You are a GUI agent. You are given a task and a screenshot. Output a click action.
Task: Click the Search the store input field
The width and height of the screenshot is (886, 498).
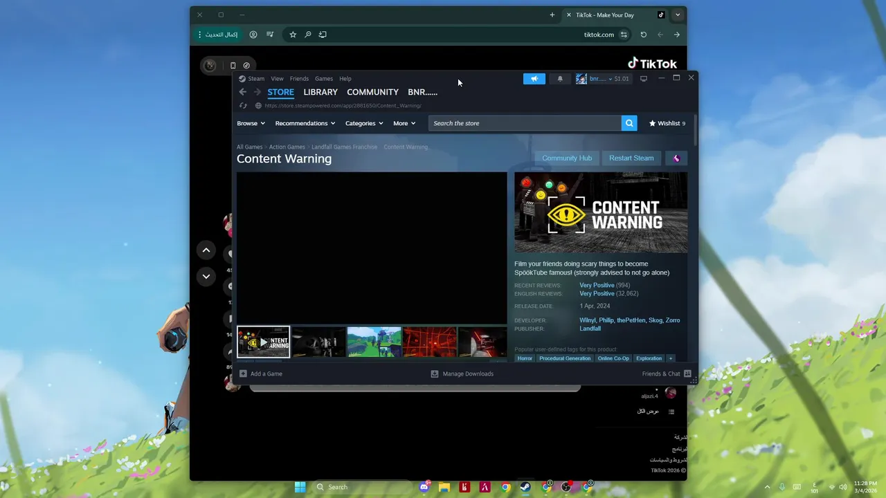[525, 123]
